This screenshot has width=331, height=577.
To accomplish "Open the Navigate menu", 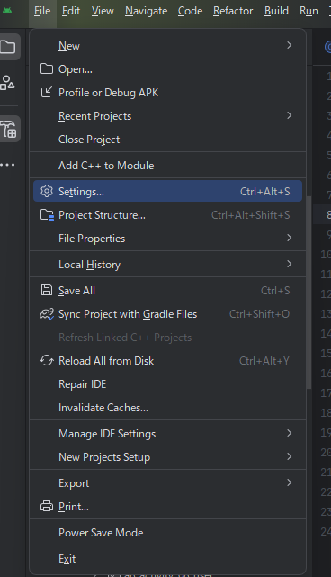I will pos(146,11).
